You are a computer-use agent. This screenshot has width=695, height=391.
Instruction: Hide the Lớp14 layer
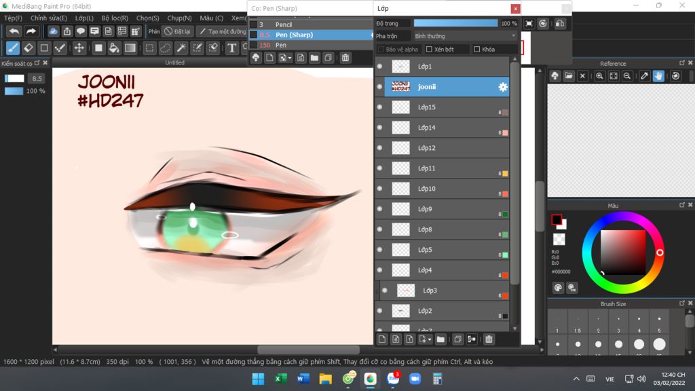coord(380,128)
